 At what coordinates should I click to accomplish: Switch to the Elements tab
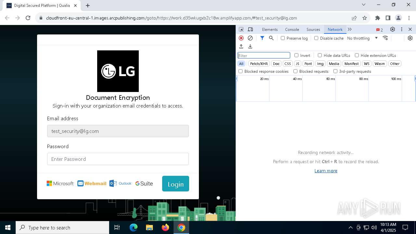(270, 29)
